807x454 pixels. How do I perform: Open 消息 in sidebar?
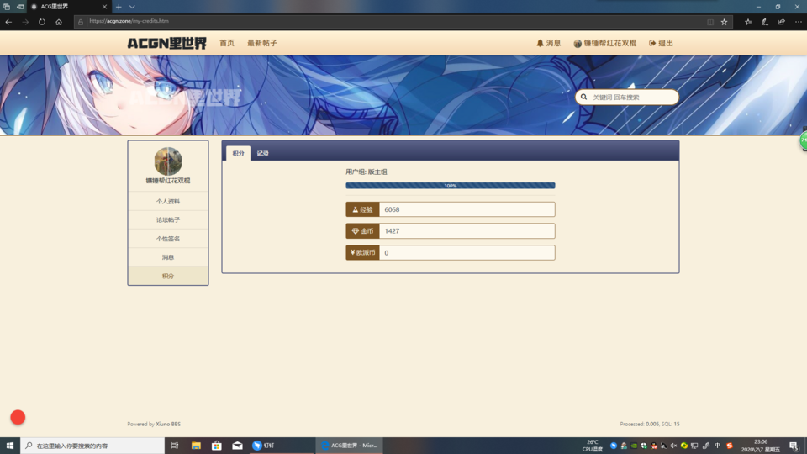pyautogui.click(x=168, y=257)
